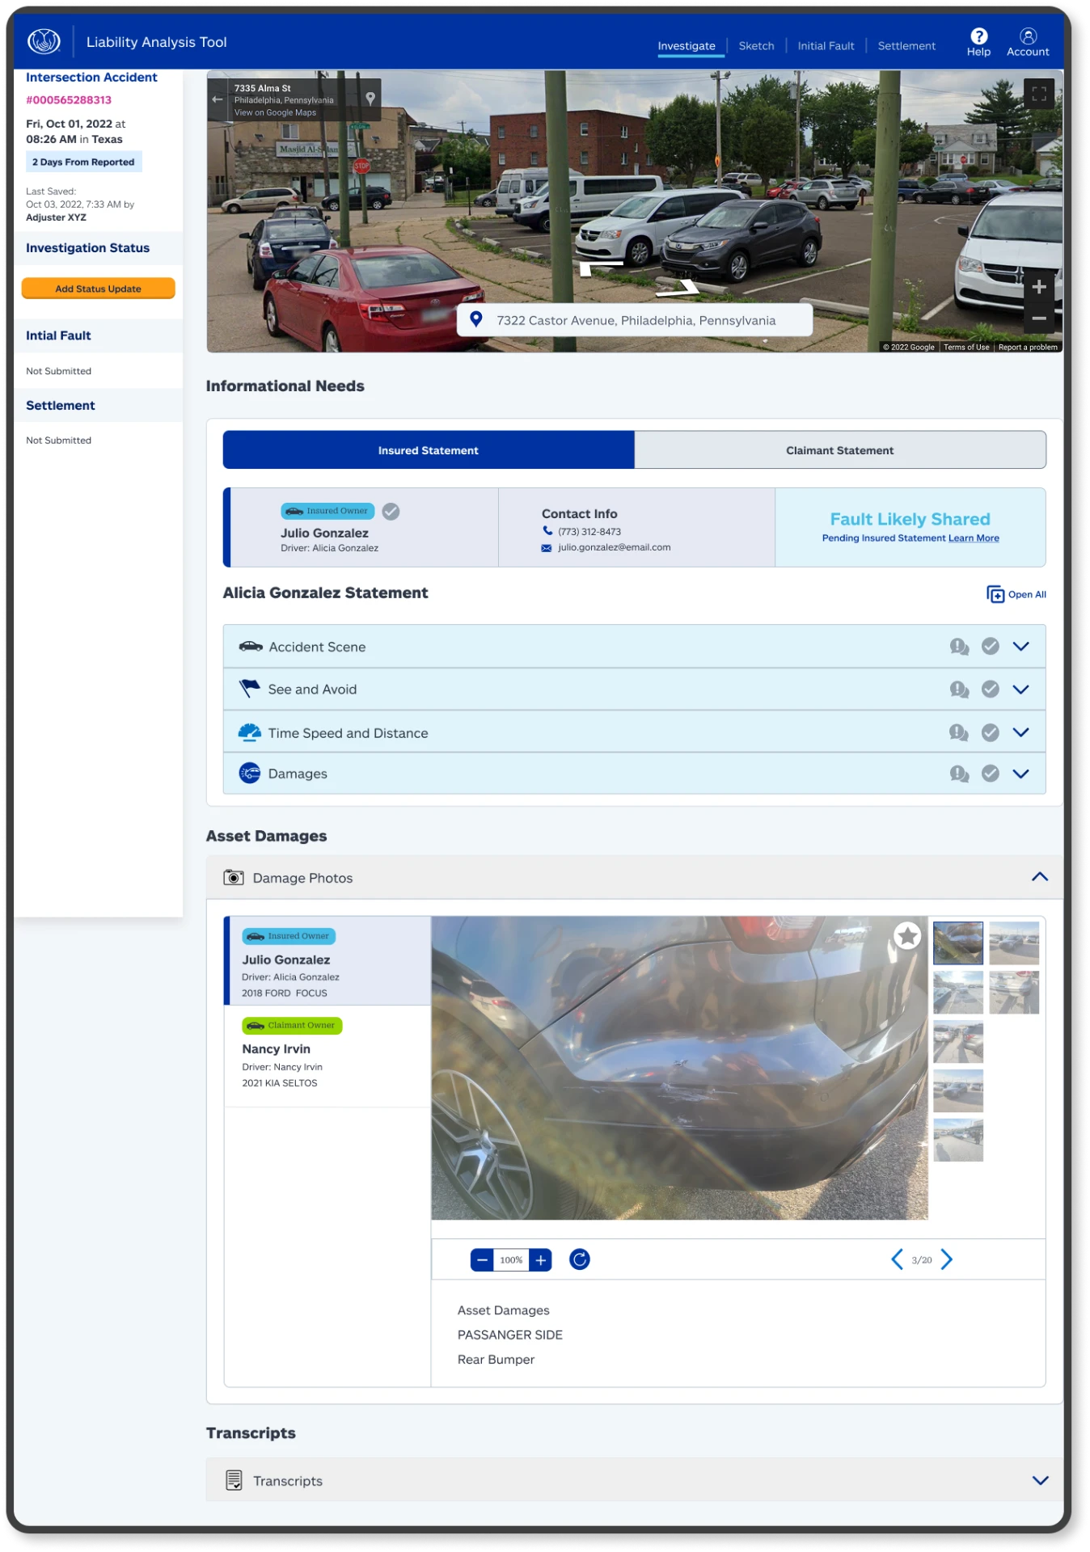Toggle the Damages checkmark
1090x1552 pixels.
tap(991, 774)
